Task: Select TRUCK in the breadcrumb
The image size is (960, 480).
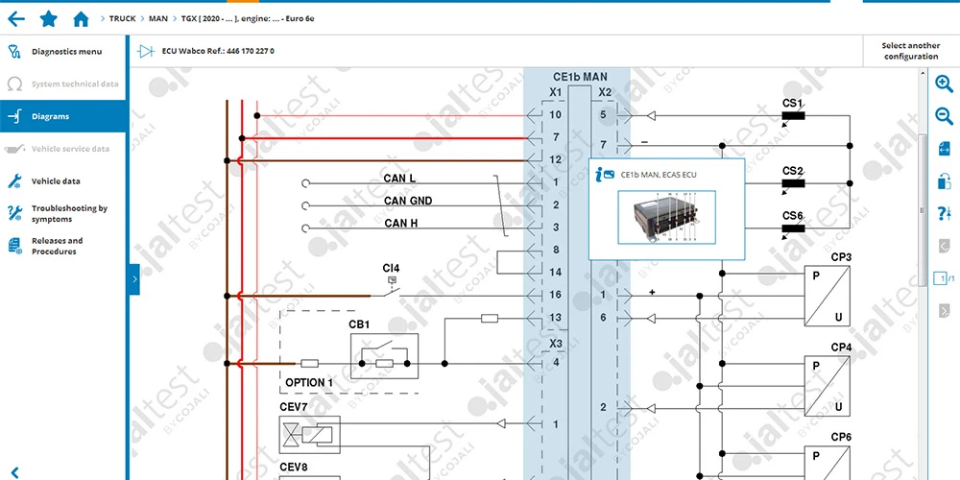Action: pos(123,19)
